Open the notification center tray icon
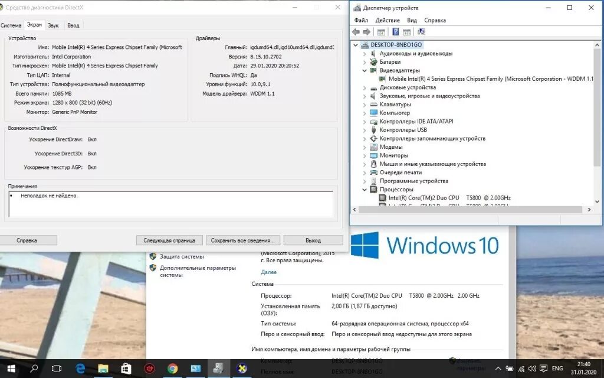This screenshot has width=604, height=378. tap(543, 369)
